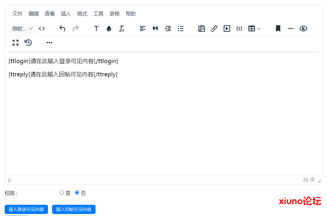The height and width of the screenshot is (216, 327).
Task: Select the 是 permission radio button
Action: pos(62,193)
